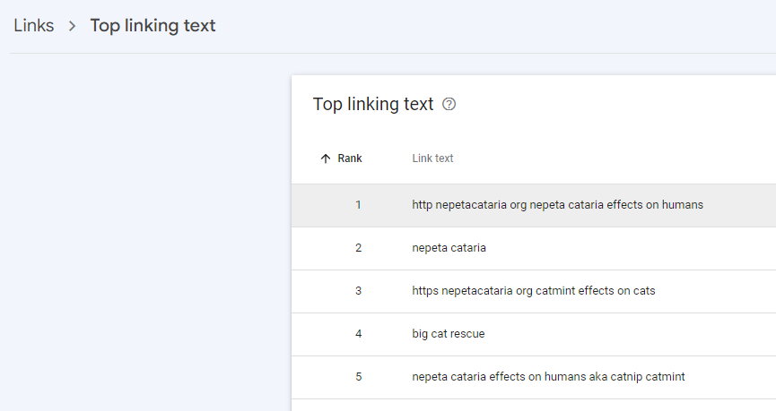
Task: Click the Rank column header label
Action: tap(350, 158)
